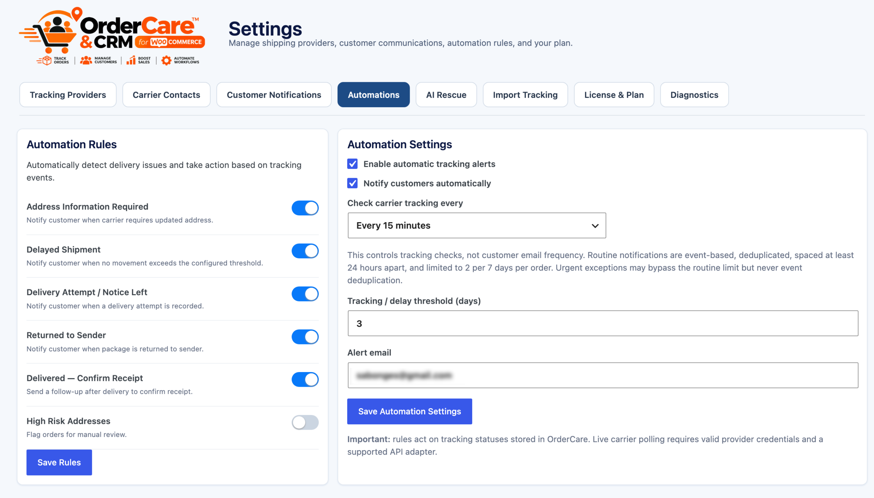
Task: Open the Tracking Providers tab
Action: click(68, 95)
